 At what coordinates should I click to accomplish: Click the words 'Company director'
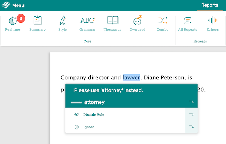85,78
